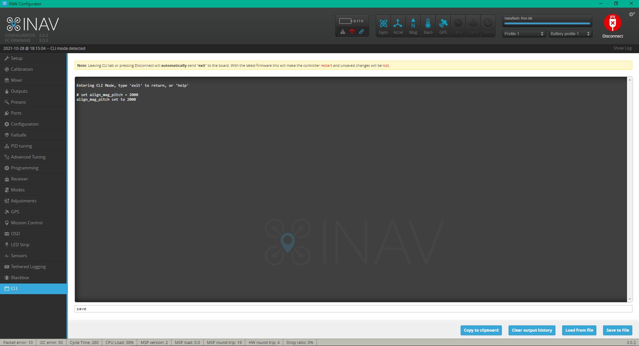This screenshot has width=639, height=346.
Task: Switch to the Outputs tab
Action: click(x=33, y=91)
